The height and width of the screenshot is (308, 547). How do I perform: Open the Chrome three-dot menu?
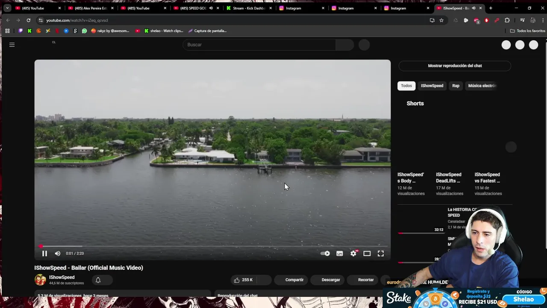[542, 20]
